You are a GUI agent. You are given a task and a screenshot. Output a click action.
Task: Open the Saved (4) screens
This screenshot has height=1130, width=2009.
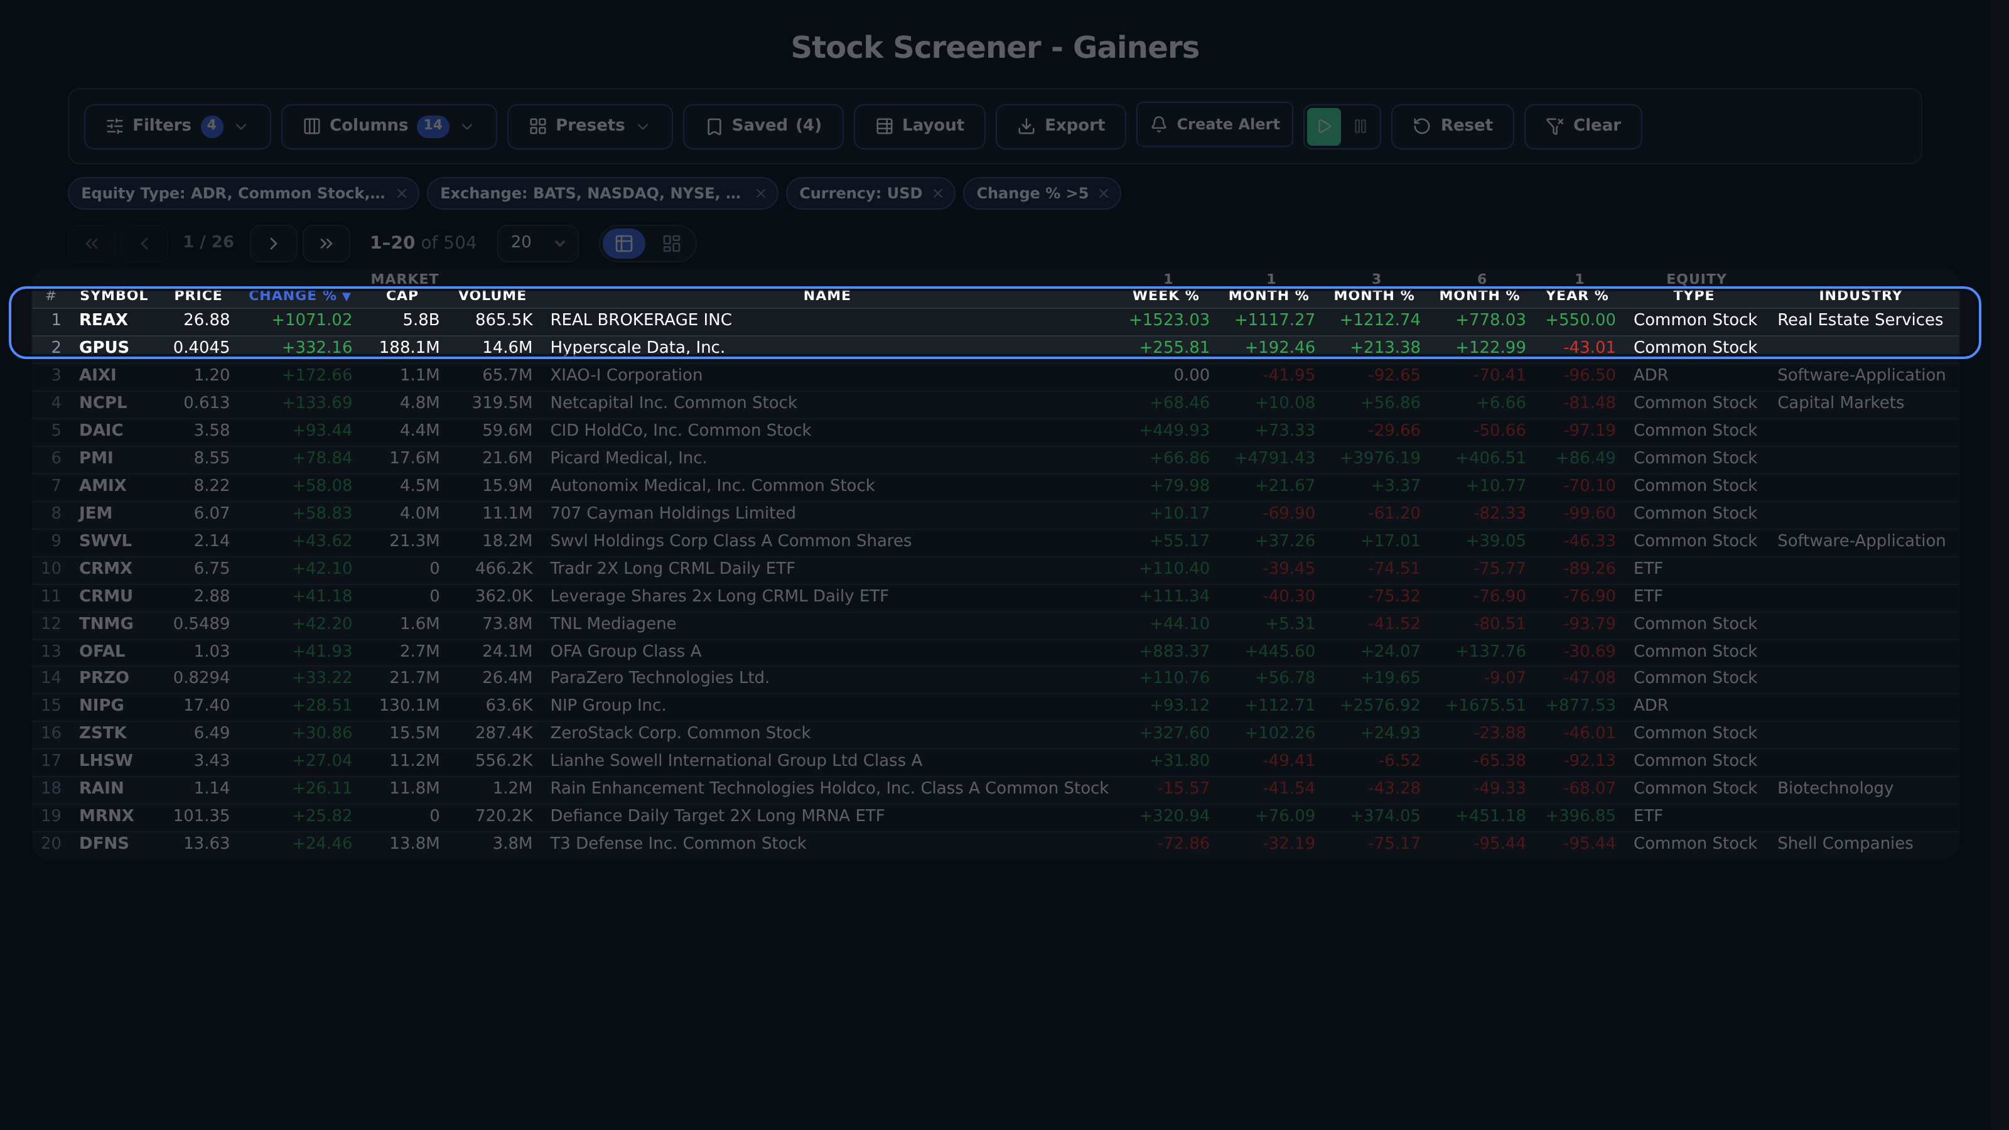[763, 126]
